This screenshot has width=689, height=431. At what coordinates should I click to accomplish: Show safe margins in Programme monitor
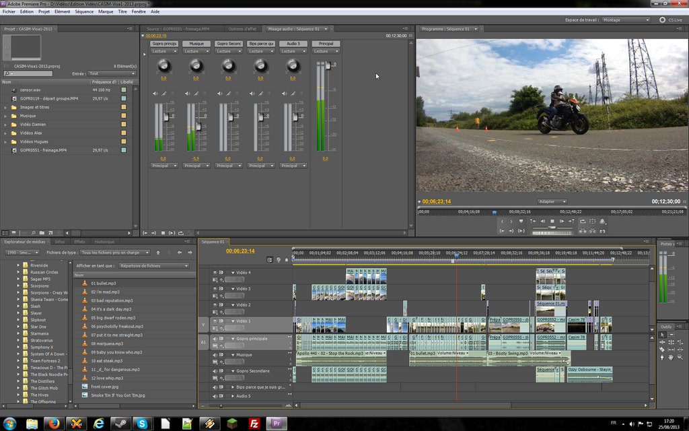(592, 221)
